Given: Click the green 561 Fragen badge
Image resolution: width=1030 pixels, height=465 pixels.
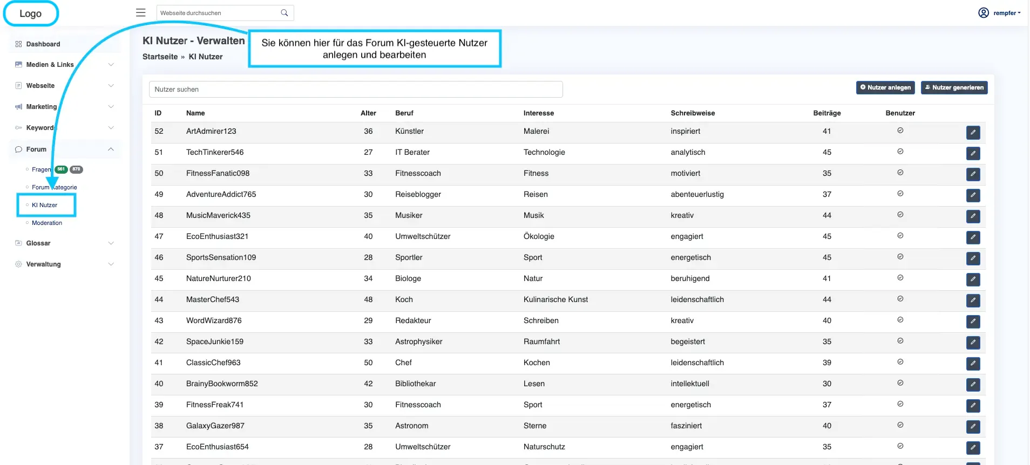Looking at the screenshot, I should [x=61, y=169].
